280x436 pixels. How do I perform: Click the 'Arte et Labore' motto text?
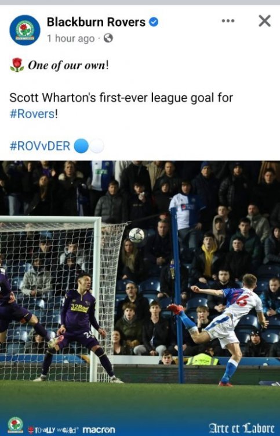click(x=241, y=428)
